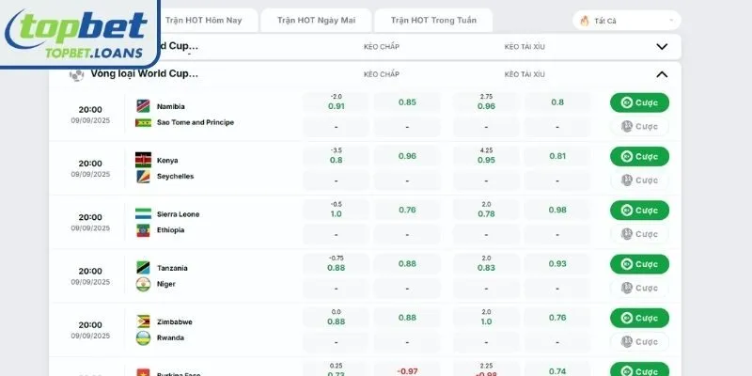
Task: Click the Namibia flag icon
Action: [x=143, y=105]
